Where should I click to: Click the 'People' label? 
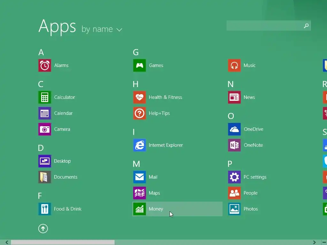coord(251,193)
